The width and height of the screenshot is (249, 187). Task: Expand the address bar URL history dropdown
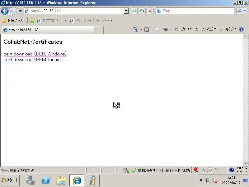click(126, 11)
